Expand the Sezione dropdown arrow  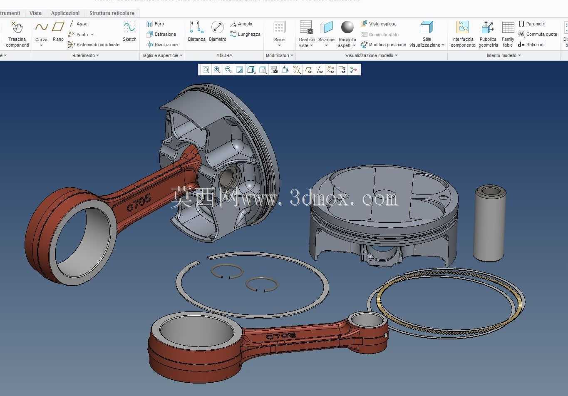click(x=326, y=45)
